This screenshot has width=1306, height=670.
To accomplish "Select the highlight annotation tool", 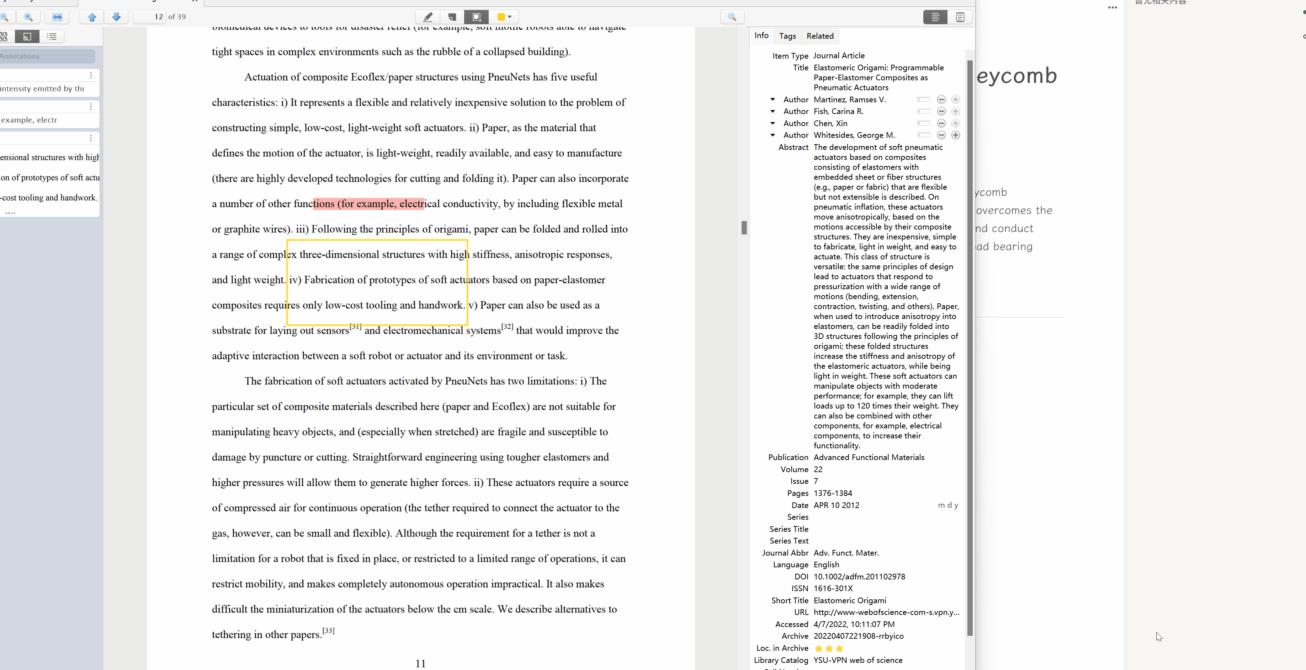I will coord(428,17).
